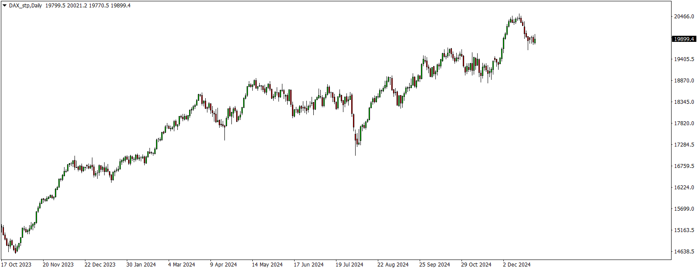Screen dimensions: 699x270
Task: Click the 9 Apr 2024 date label
Action: coord(223,265)
